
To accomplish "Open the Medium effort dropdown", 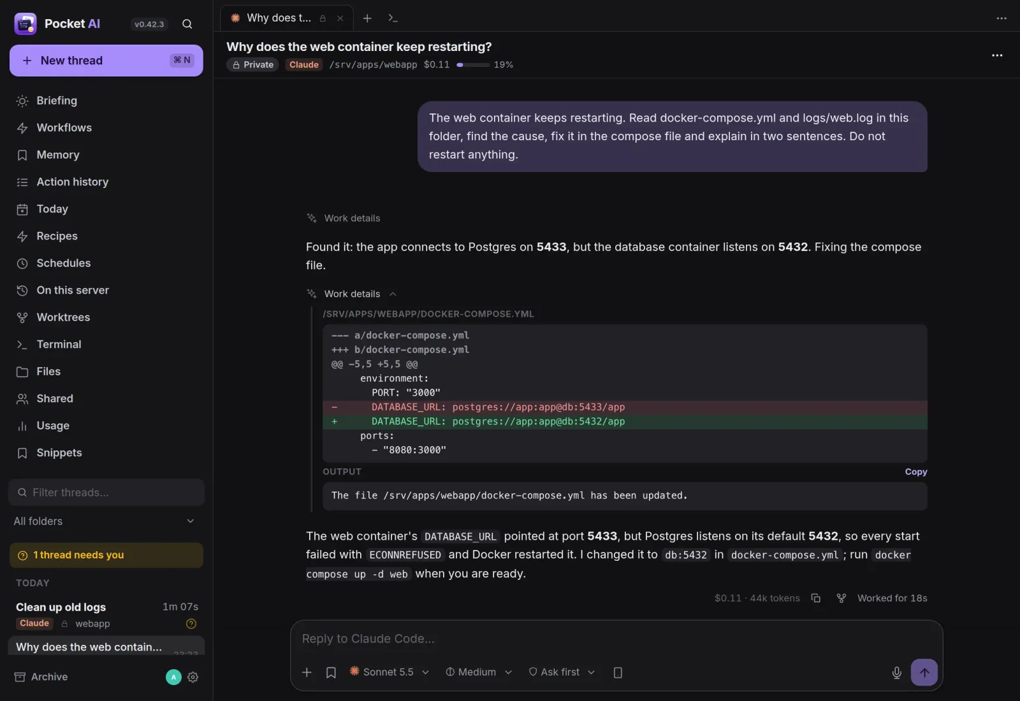I will (x=479, y=672).
